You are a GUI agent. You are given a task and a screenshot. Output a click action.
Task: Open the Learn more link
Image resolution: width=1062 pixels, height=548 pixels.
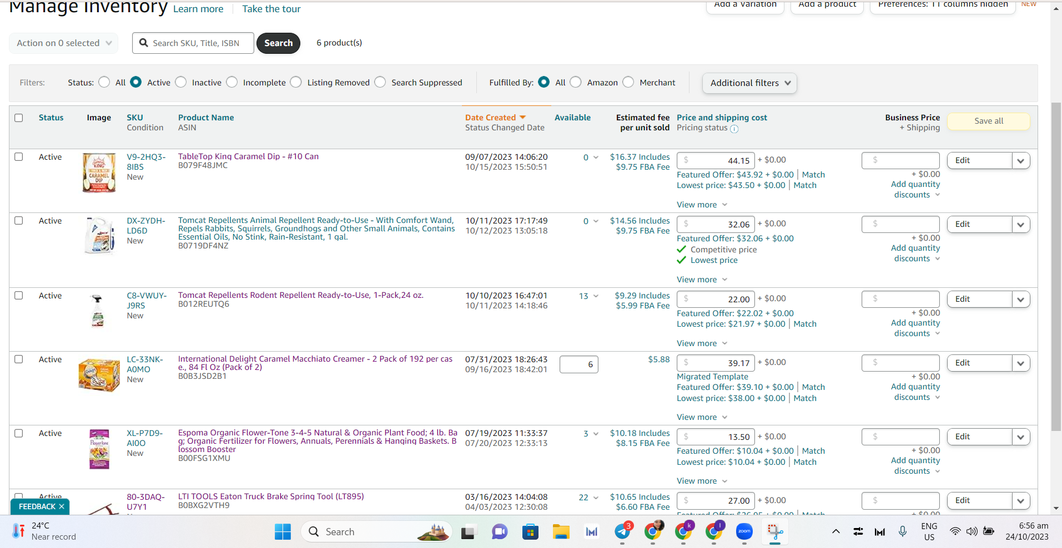click(x=198, y=9)
